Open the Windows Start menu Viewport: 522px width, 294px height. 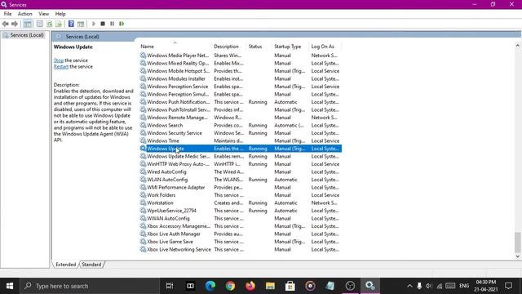[x=10, y=286]
